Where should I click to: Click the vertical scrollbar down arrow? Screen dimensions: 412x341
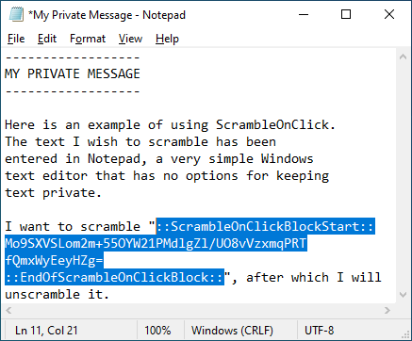click(x=403, y=295)
